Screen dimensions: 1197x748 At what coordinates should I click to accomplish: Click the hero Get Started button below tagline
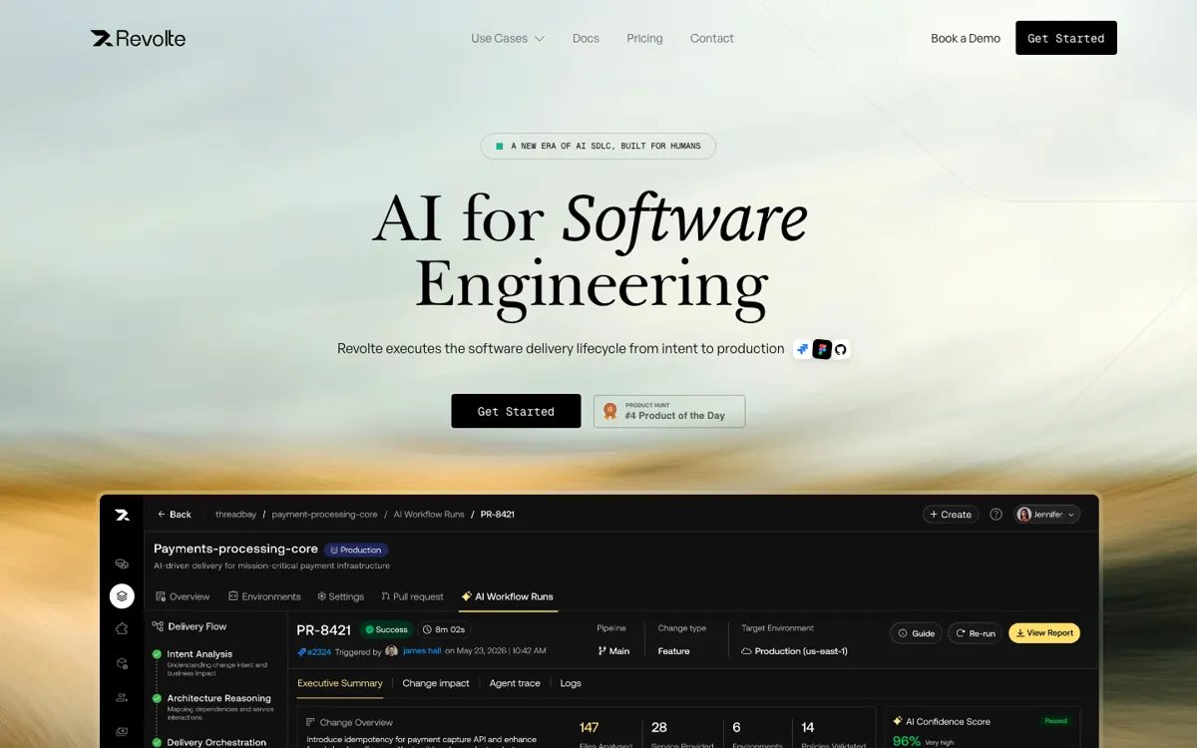516,411
